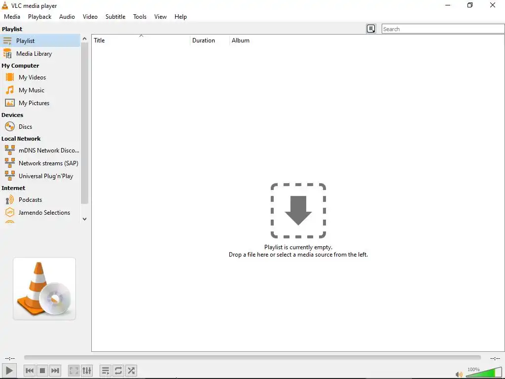The height and width of the screenshot is (379, 505).
Task: Select My Pictures source
Action: [x=40, y=103]
